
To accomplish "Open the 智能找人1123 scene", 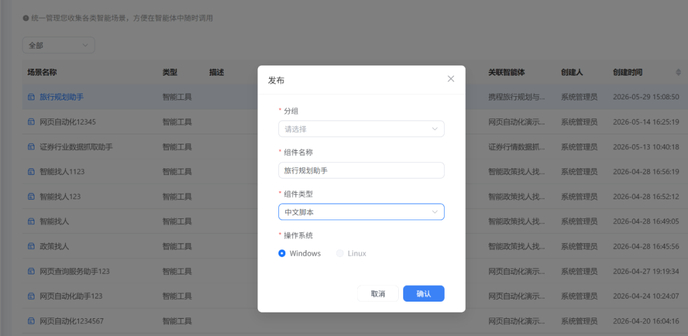I will click(62, 172).
